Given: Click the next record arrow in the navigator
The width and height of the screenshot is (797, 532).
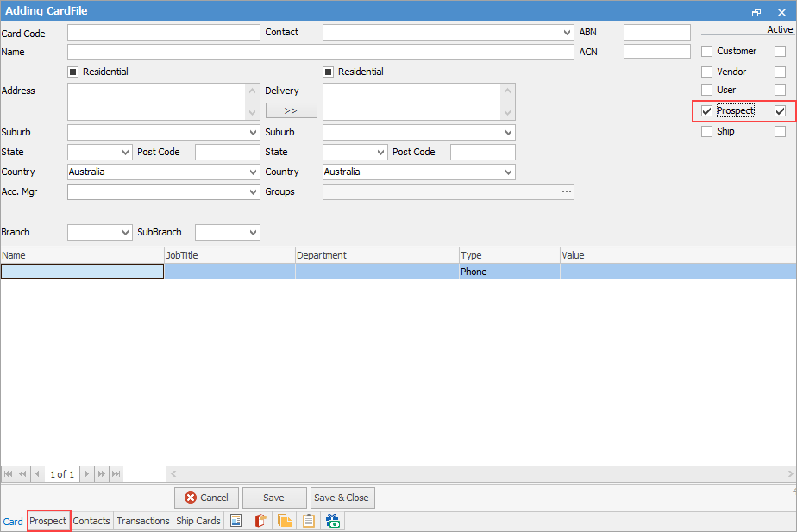Looking at the screenshot, I should coord(86,473).
